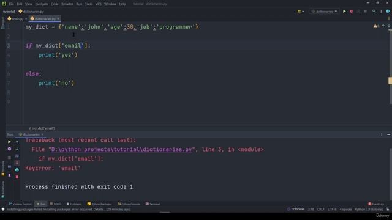Hide the Run tool window
Viewport: 392px width, 220px height.
tap(388, 134)
